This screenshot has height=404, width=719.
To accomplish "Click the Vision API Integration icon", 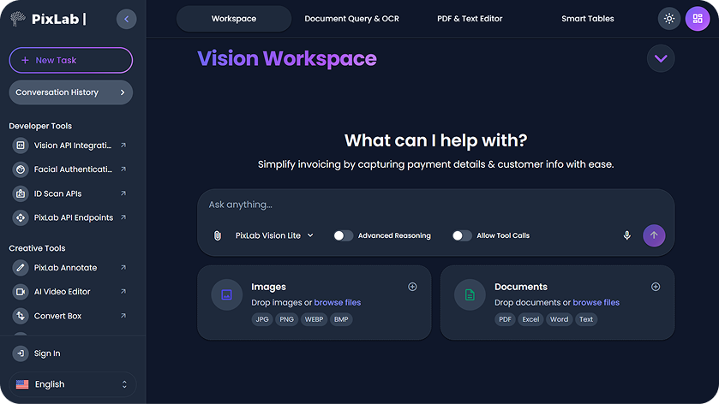I will click(21, 146).
